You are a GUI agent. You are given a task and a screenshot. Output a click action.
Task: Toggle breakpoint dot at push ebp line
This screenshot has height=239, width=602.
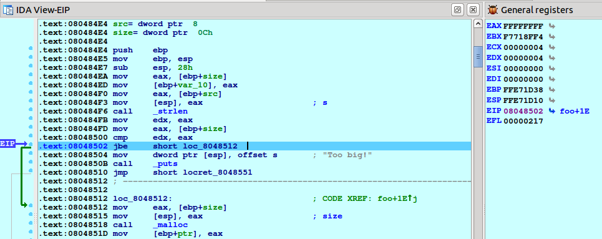pyautogui.click(x=31, y=50)
